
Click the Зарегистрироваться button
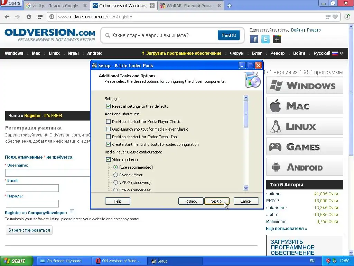[x=29, y=230]
